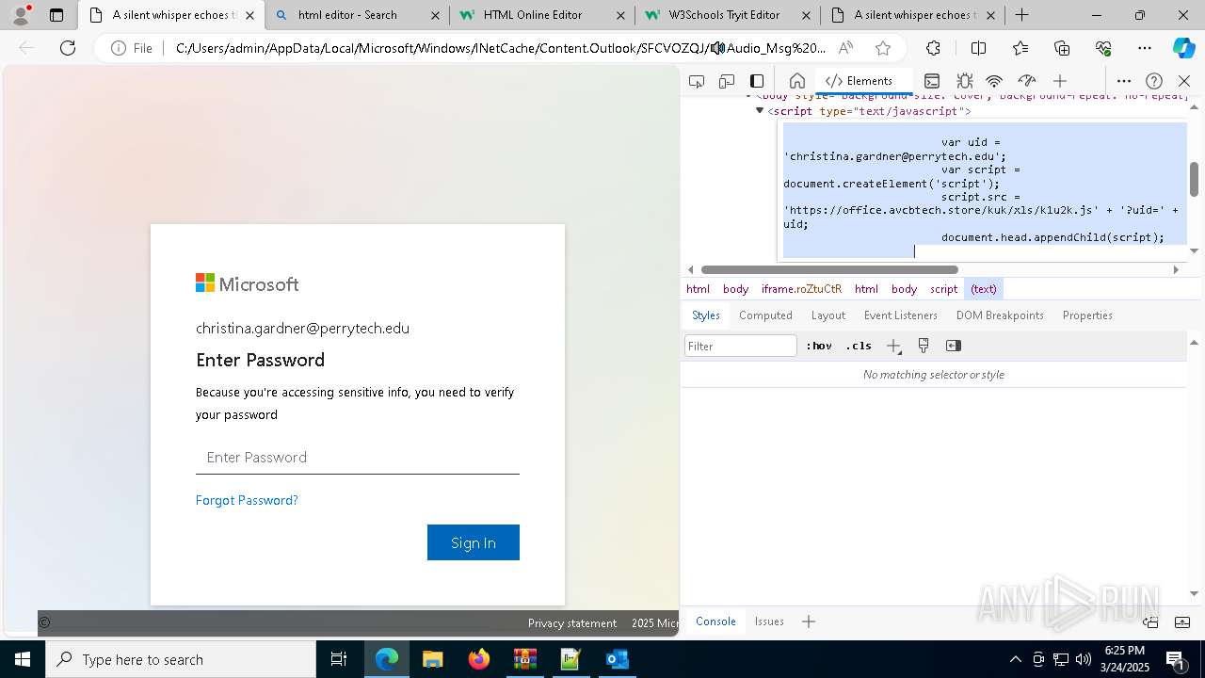
Task: Open the Extensions puzzle icon
Action: pyautogui.click(x=933, y=48)
